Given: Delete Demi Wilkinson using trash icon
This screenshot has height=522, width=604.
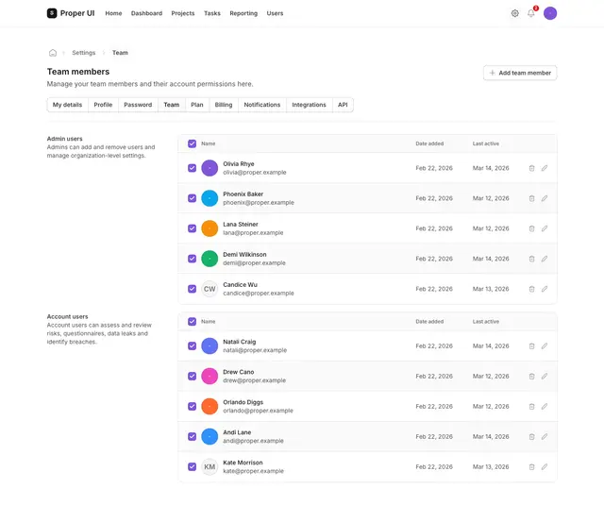Looking at the screenshot, I should (x=531, y=259).
